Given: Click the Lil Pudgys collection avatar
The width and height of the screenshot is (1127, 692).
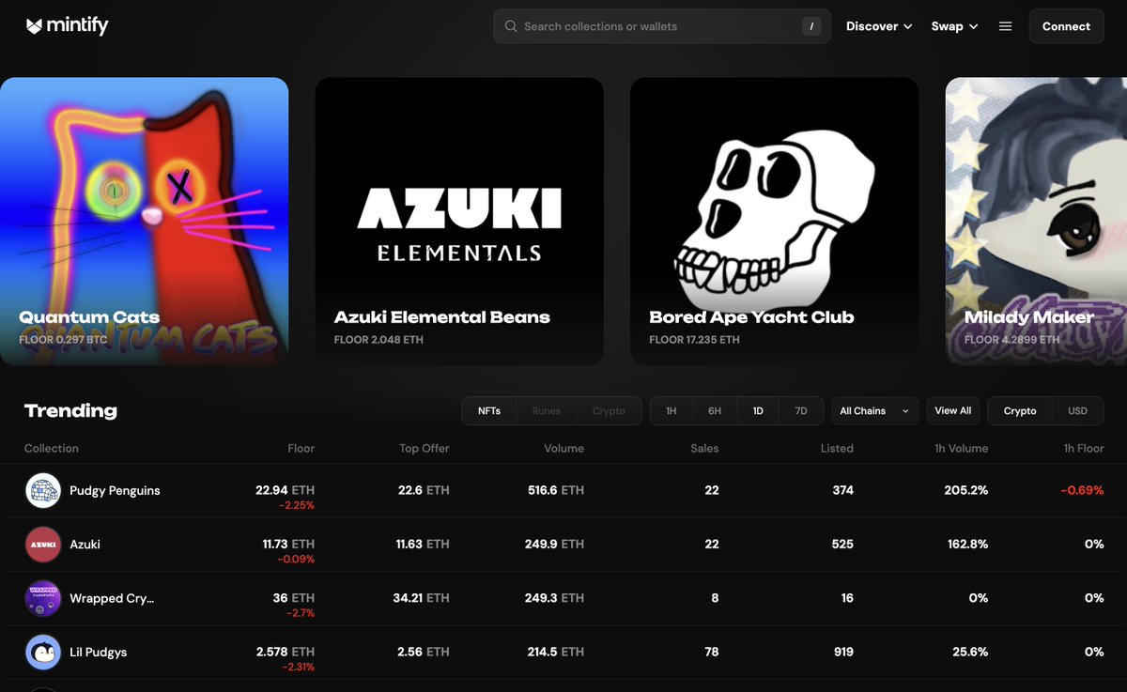Looking at the screenshot, I should tap(43, 652).
